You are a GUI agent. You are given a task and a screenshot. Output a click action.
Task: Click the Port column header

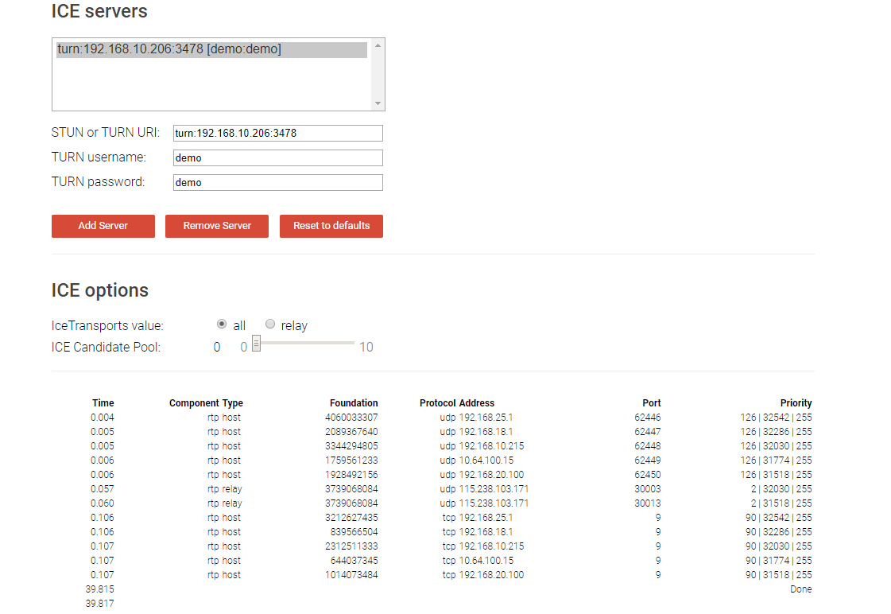point(651,402)
